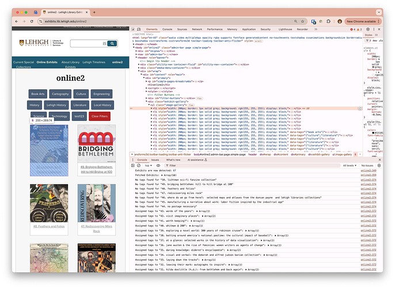
Task: Open the tab search dropdown in Chrome
Action: (x=379, y=12)
